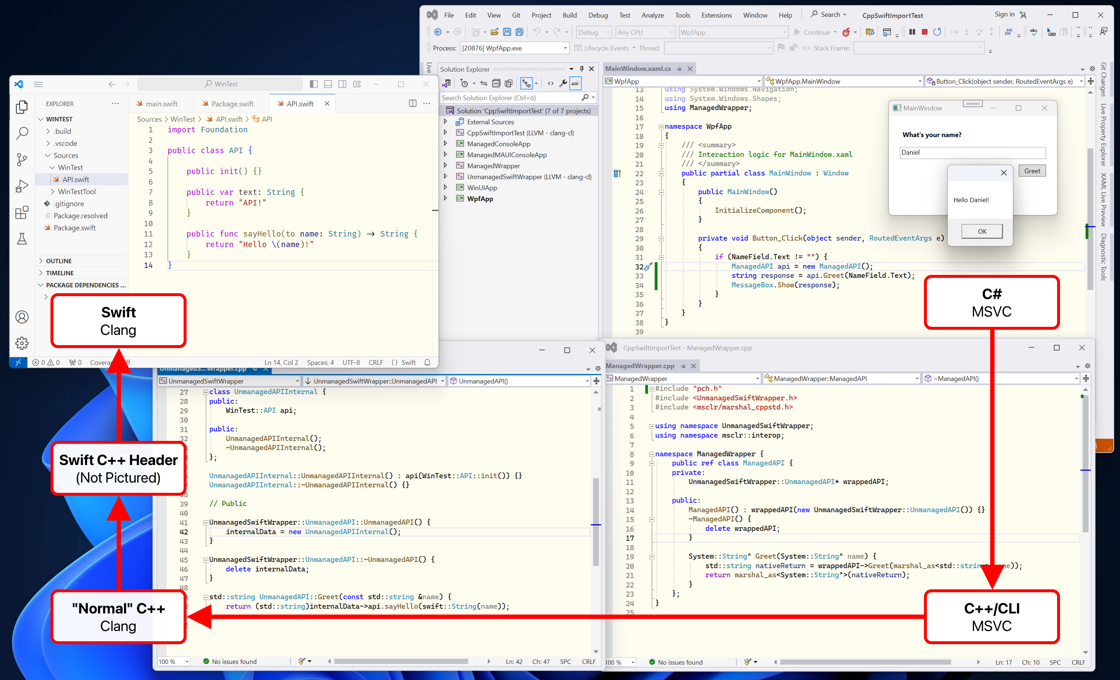Open Extensions view in VS Code sidebar
Image resolution: width=1120 pixels, height=680 pixels.
pos(21,212)
